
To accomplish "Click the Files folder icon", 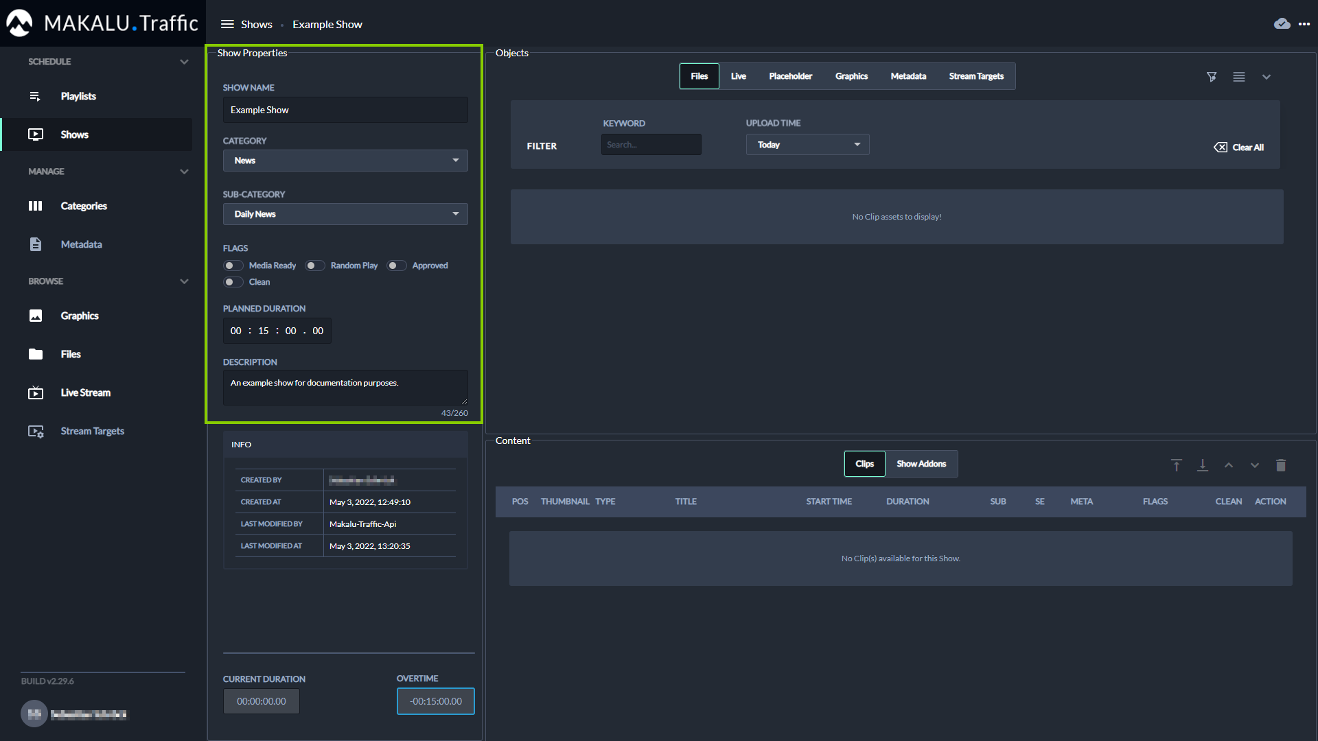I will coord(36,354).
